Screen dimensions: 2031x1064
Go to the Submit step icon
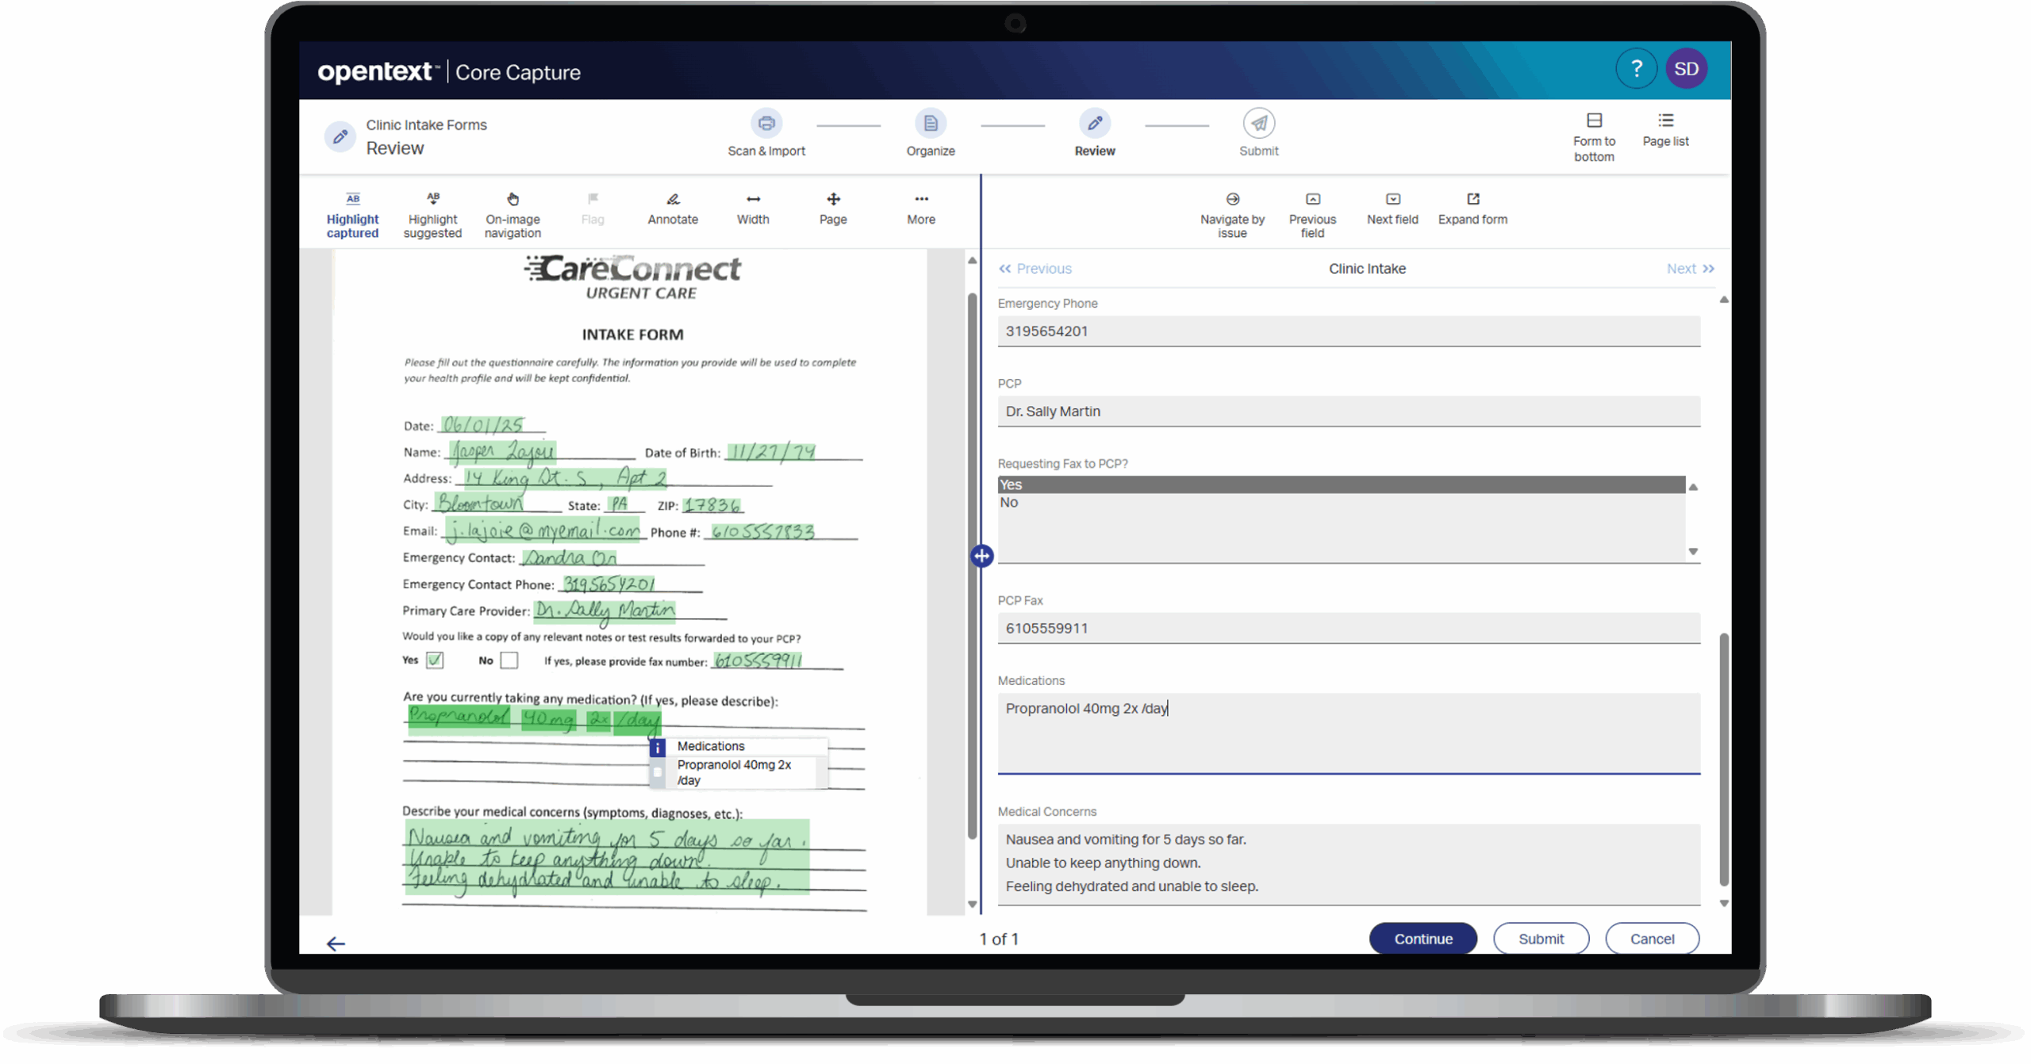pos(1259,124)
